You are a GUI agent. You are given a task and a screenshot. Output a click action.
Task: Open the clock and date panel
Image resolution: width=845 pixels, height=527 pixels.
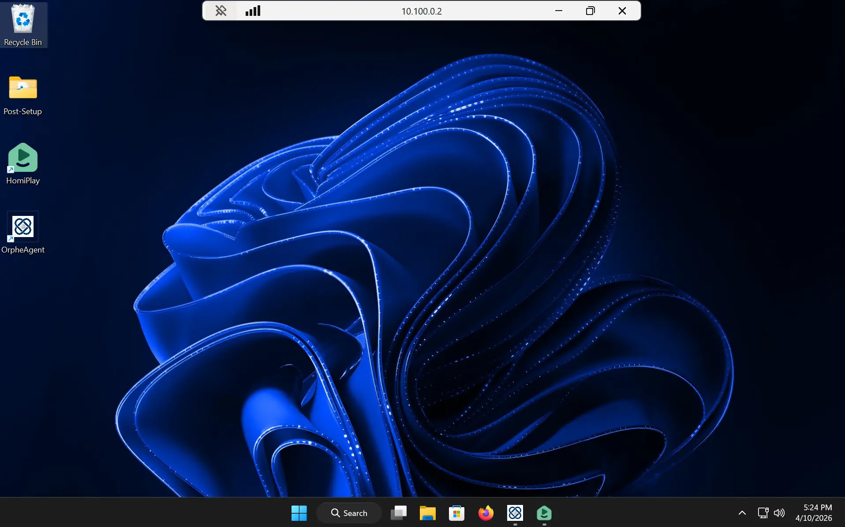[814, 513]
